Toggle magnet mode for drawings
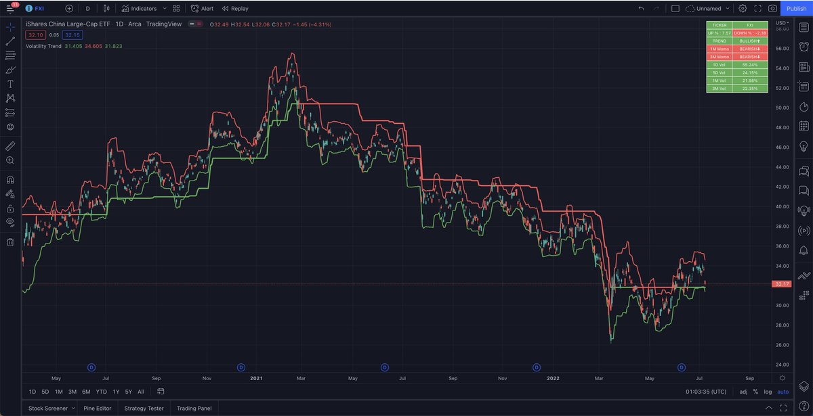The width and height of the screenshot is (813, 416). [x=10, y=180]
